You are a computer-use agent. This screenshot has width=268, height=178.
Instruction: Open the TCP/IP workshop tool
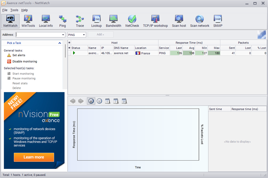click(x=155, y=21)
